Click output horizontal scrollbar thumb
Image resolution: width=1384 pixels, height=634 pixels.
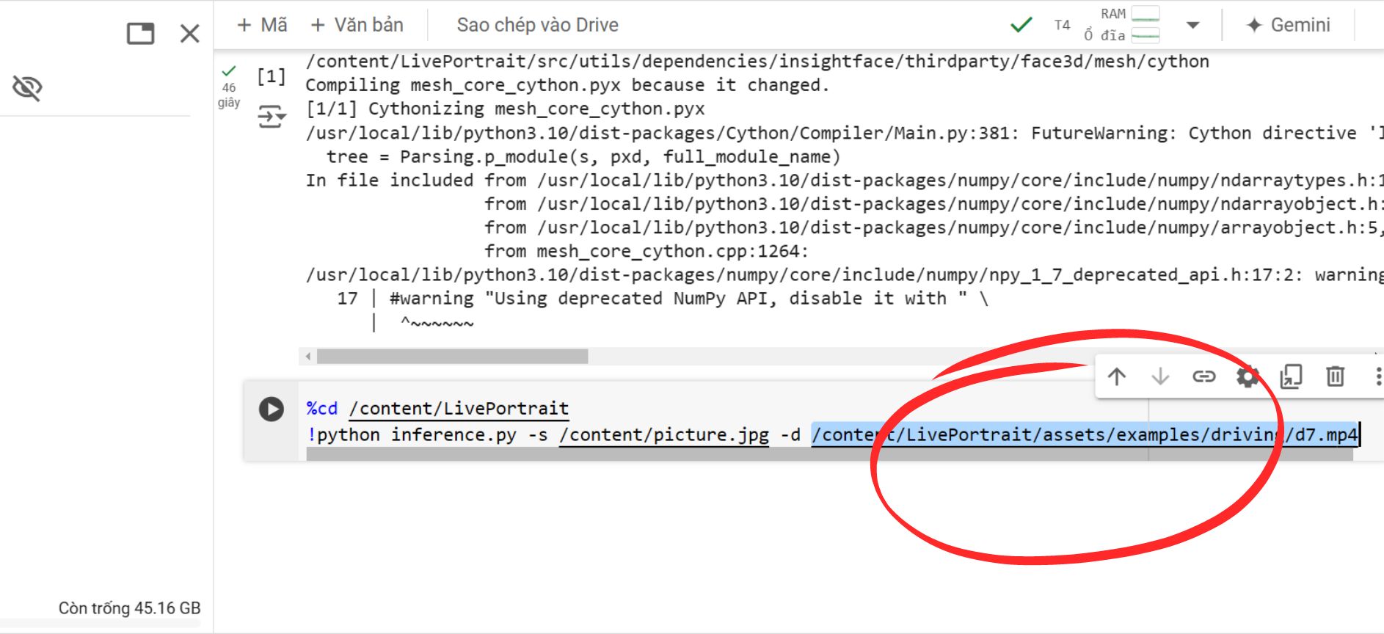pos(452,357)
